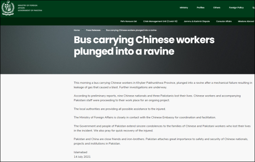Viewport: 255px width, 162px height.
Task: Click the paragraph mentioning mechanical failure
Action: 163,85
